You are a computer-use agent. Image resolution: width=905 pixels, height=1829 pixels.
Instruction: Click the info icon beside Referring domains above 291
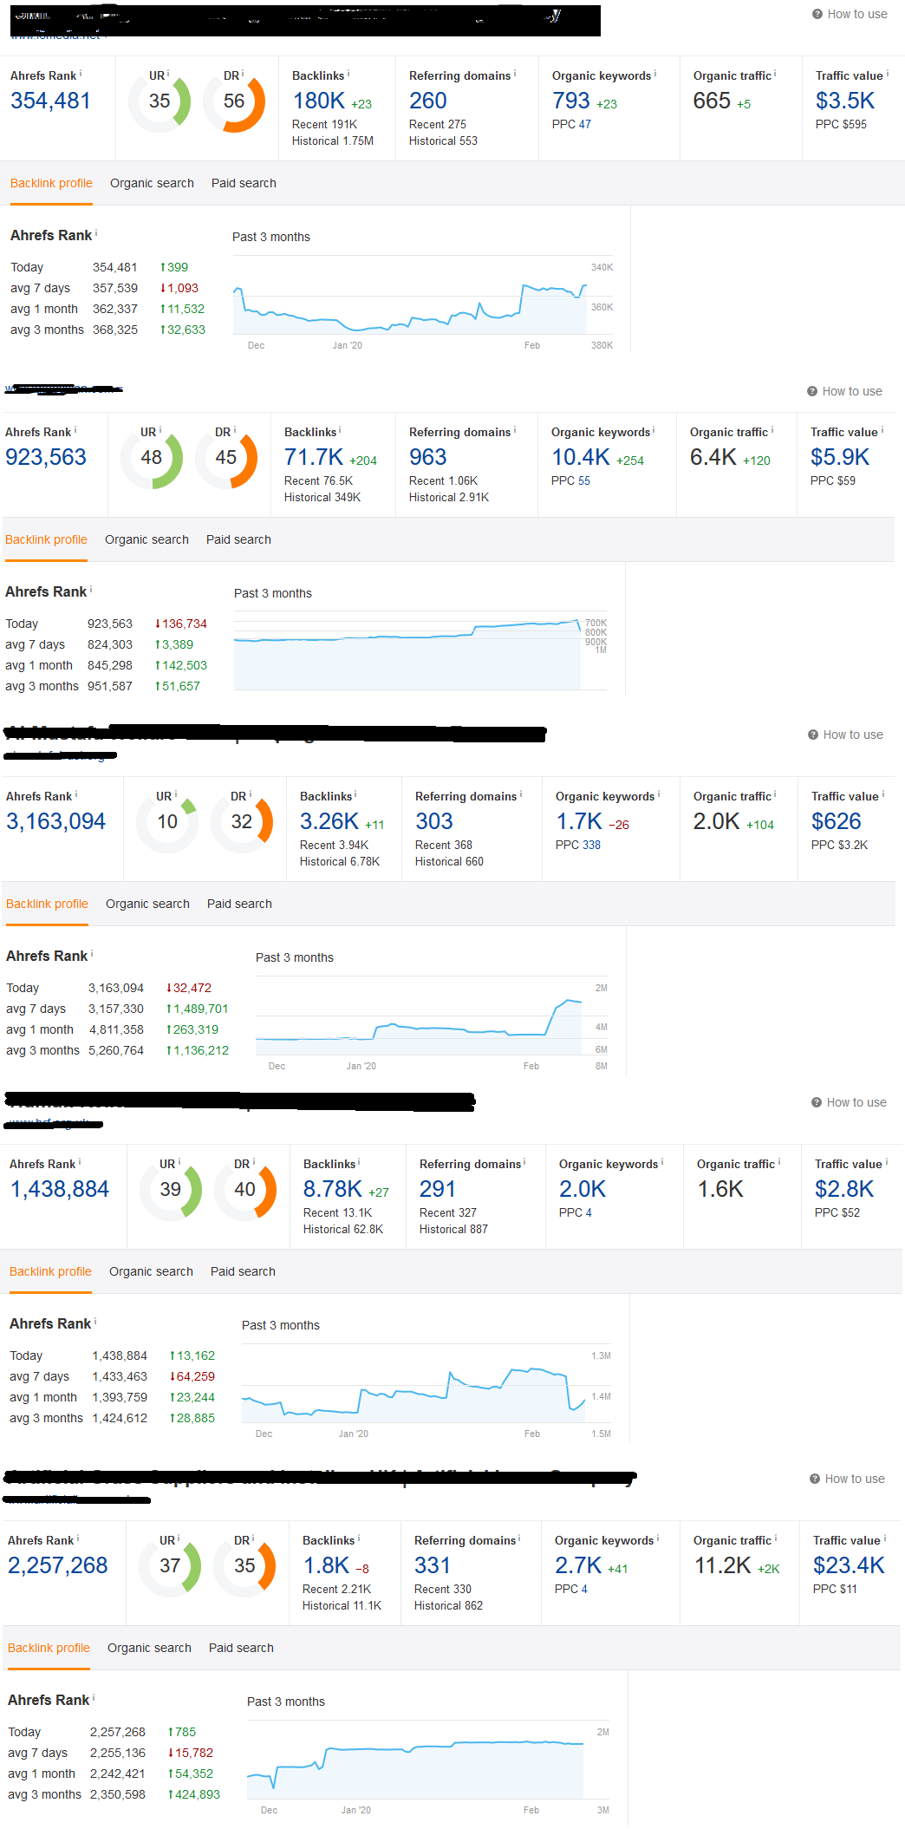[524, 1162]
